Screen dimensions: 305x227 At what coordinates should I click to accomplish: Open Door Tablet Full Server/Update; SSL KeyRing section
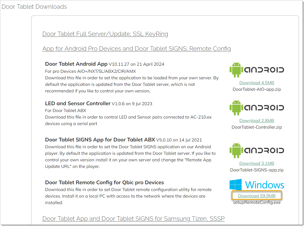[105, 34]
